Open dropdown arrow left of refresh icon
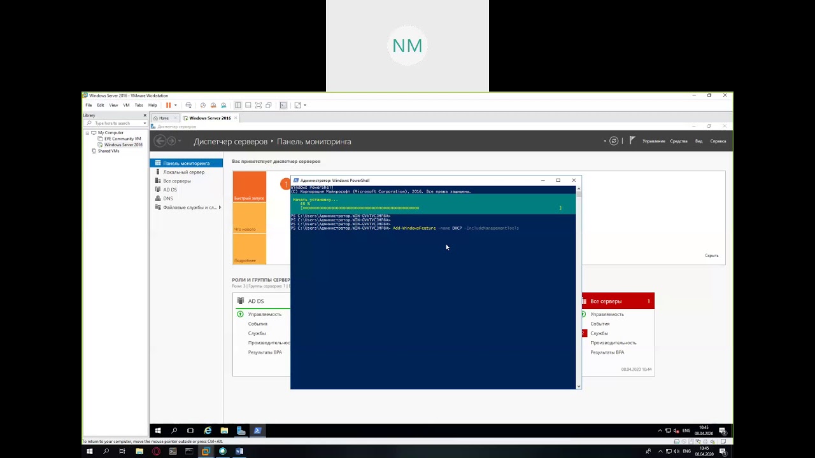The image size is (815, 458). pyautogui.click(x=605, y=141)
